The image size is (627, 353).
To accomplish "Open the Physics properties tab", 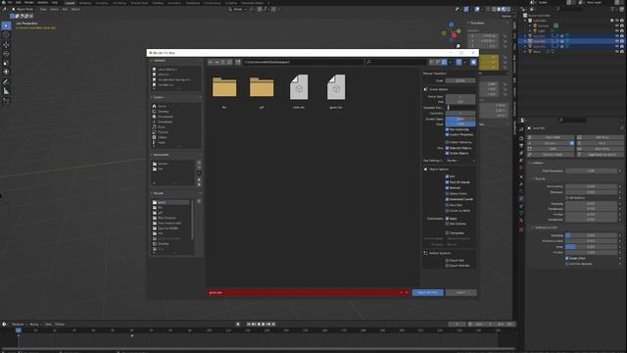I will click(x=521, y=198).
